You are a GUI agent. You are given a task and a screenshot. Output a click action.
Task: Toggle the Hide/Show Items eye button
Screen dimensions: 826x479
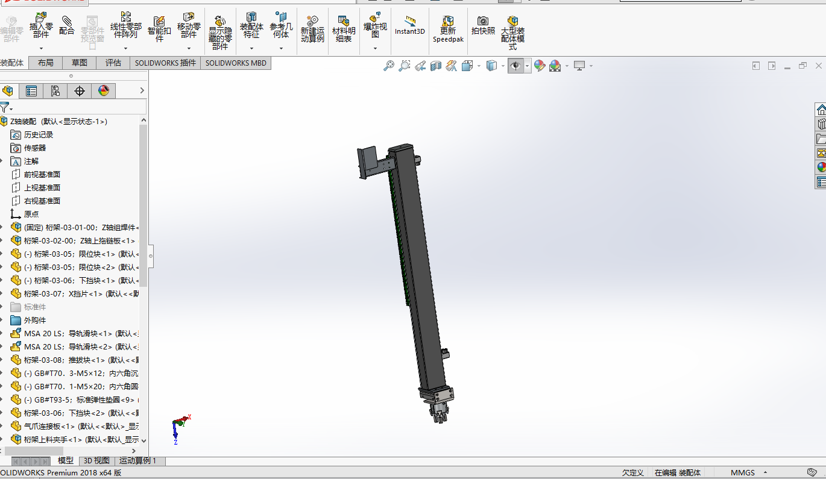(515, 66)
